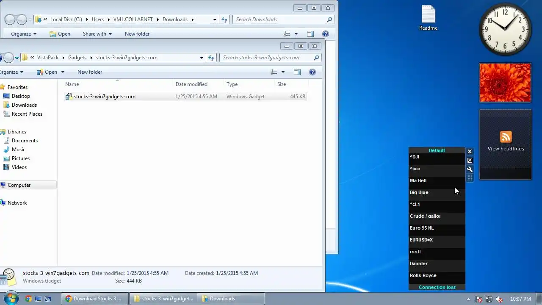Click the drag handle grip on Stocks gadget
This screenshot has height=305, width=542.
tap(470, 178)
